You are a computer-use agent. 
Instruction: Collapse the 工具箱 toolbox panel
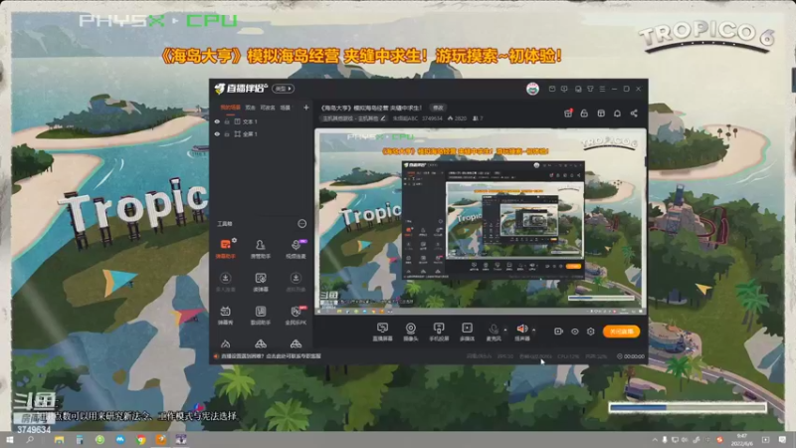pyautogui.click(x=302, y=223)
